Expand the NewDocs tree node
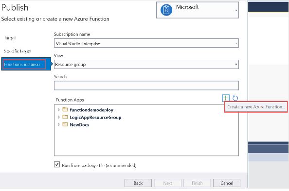This screenshot has width=289, height=191. [x=59, y=124]
